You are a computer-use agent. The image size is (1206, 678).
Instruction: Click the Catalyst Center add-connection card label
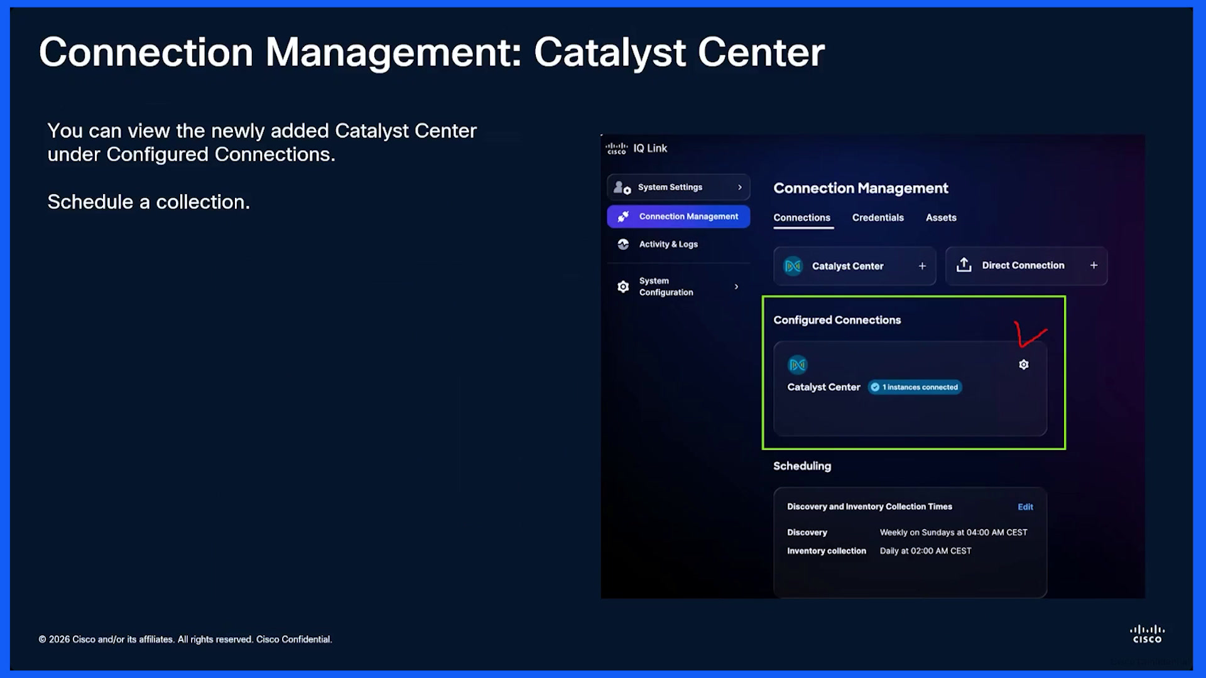click(847, 266)
